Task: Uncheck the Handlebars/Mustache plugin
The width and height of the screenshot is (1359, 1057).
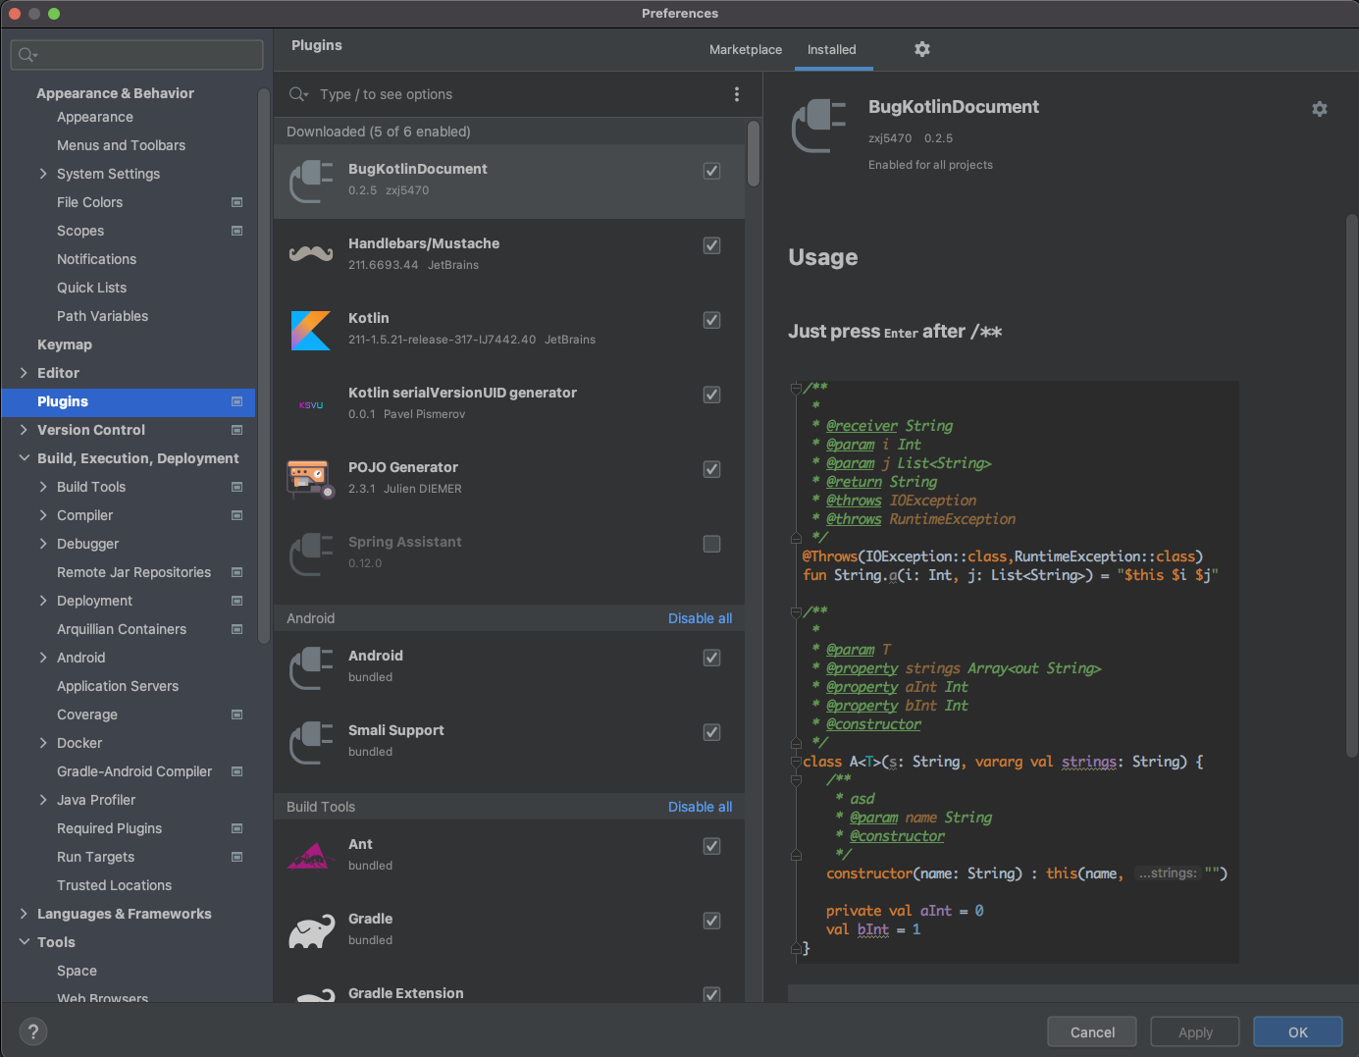Action: point(712,245)
